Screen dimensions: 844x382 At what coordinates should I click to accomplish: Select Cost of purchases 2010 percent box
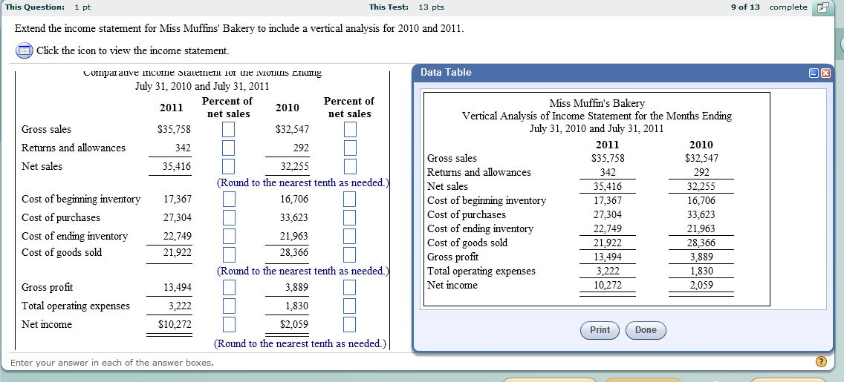tap(350, 217)
